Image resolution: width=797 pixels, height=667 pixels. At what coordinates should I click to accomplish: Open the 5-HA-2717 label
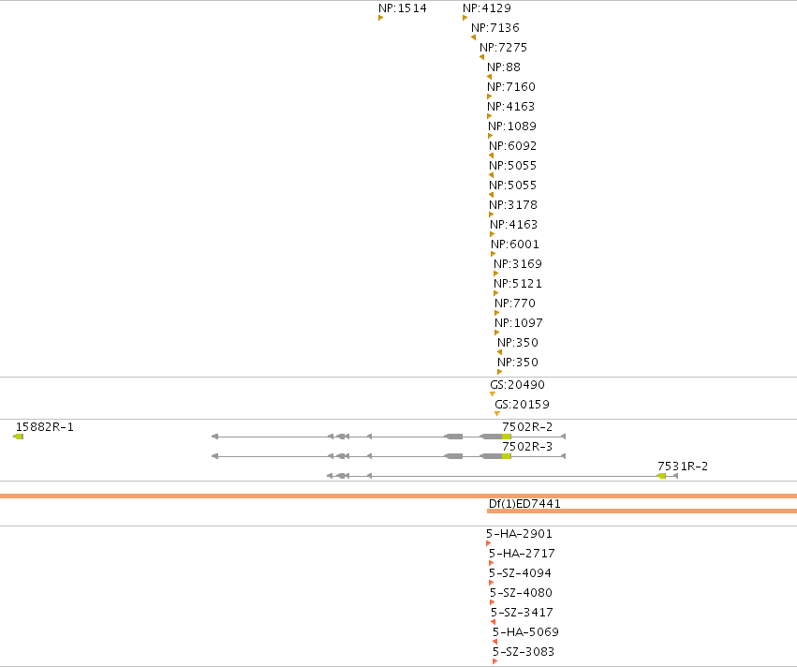tap(522, 554)
